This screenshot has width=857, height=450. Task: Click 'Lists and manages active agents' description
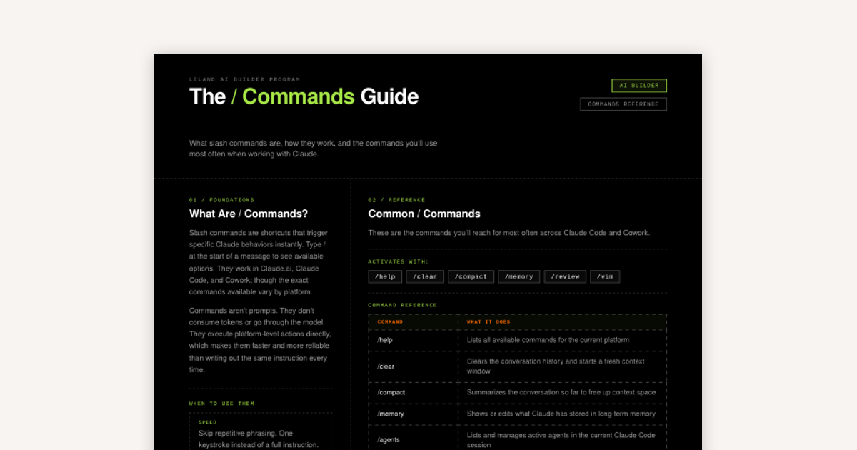(561, 440)
